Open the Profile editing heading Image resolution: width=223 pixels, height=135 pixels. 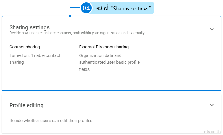click(x=26, y=105)
